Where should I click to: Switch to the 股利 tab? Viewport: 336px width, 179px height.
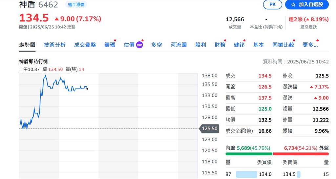200,45
